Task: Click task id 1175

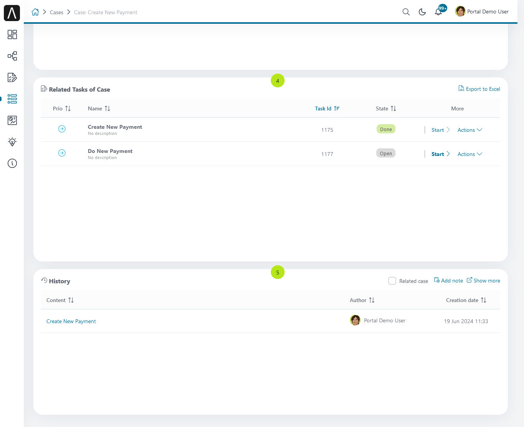Action: coord(327,130)
